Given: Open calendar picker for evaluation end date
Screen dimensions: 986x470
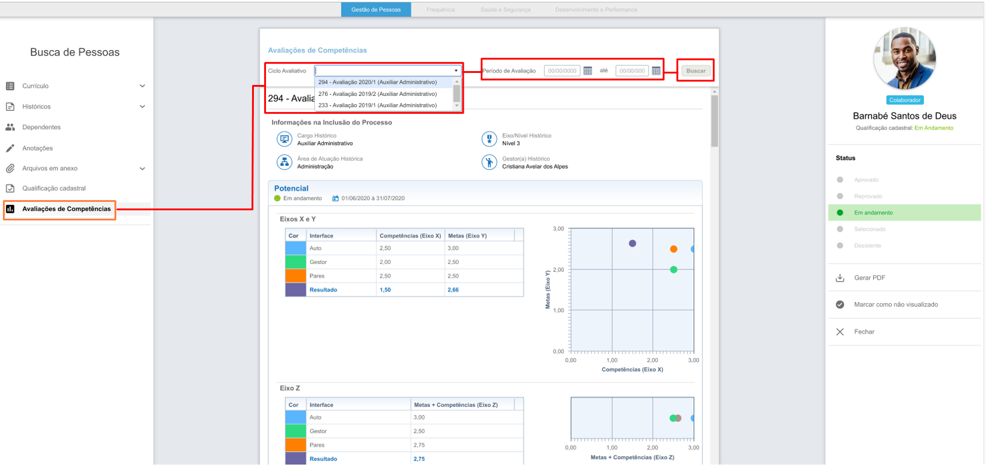Looking at the screenshot, I should 656,71.
